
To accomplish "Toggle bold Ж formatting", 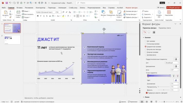I will 38,16.
